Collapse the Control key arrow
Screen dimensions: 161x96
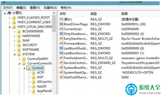[x=24, y=68]
